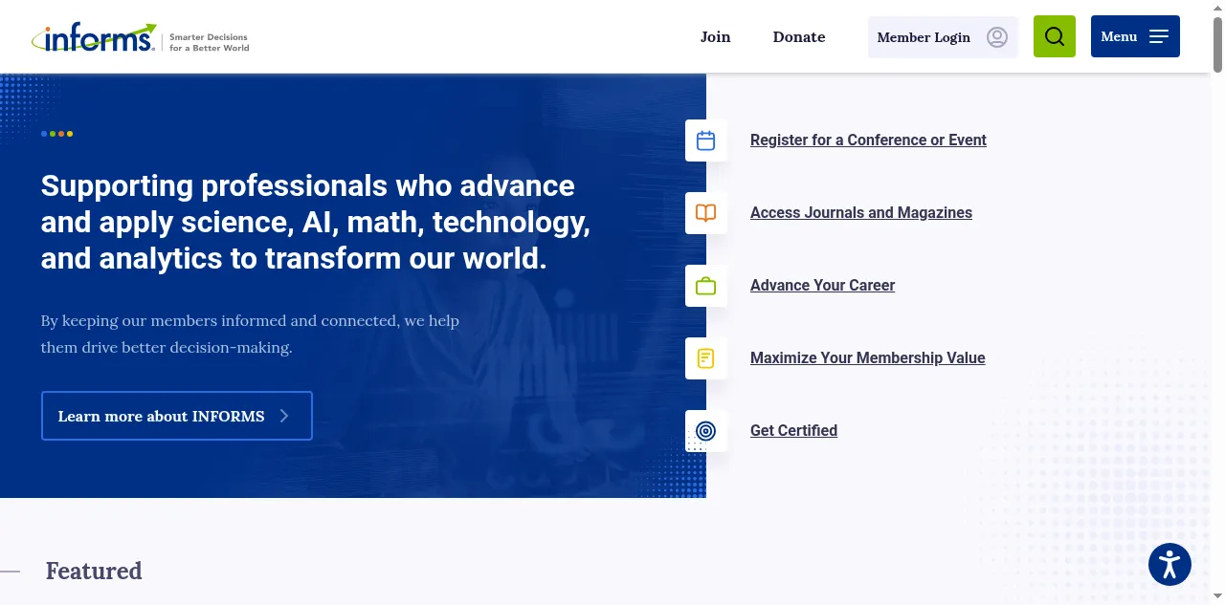This screenshot has width=1225, height=605.
Task: Click the Member Login button
Action: coord(943,37)
